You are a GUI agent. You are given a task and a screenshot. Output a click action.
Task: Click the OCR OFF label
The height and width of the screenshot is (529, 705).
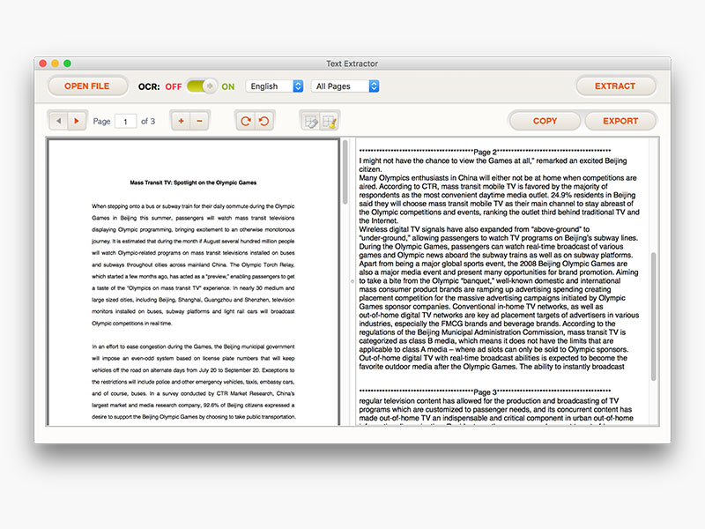tap(174, 86)
